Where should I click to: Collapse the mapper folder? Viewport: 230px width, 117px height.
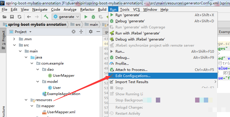32,106
